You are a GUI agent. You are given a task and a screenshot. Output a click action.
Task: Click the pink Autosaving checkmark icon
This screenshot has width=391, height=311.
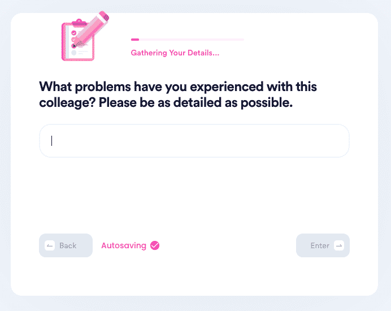pos(155,245)
